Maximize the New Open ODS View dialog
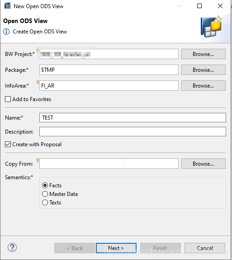The height and width of the screenshot is (260, 232). click(199, 6)
